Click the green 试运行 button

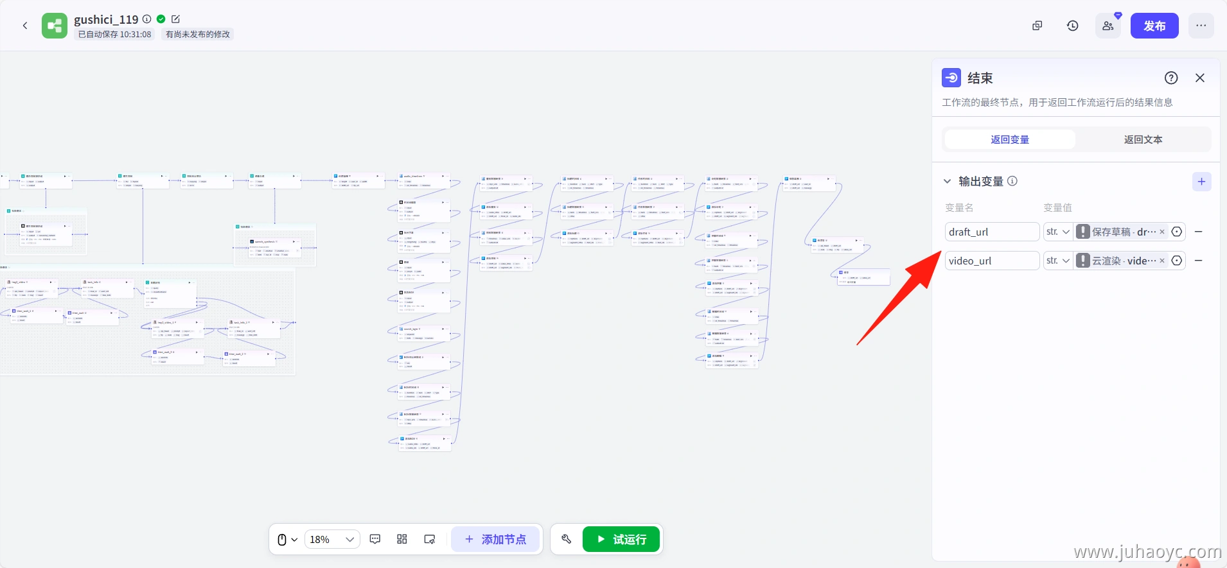[x=622, y=539]
